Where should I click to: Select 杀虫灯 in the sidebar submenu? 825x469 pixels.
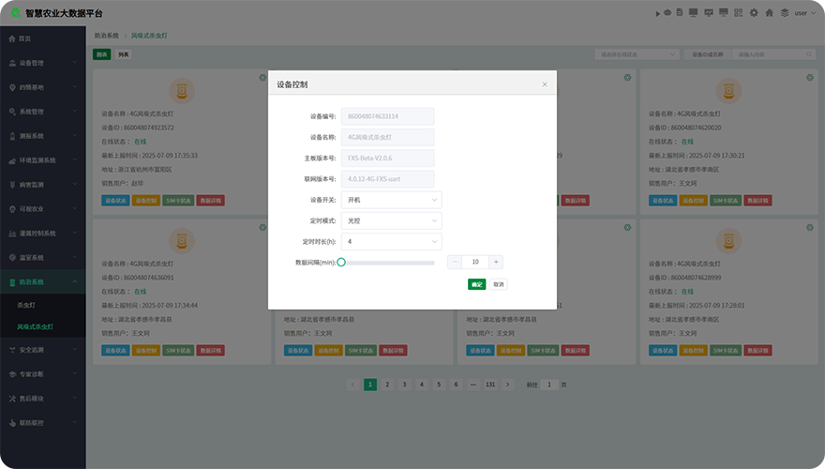(27, 305)
